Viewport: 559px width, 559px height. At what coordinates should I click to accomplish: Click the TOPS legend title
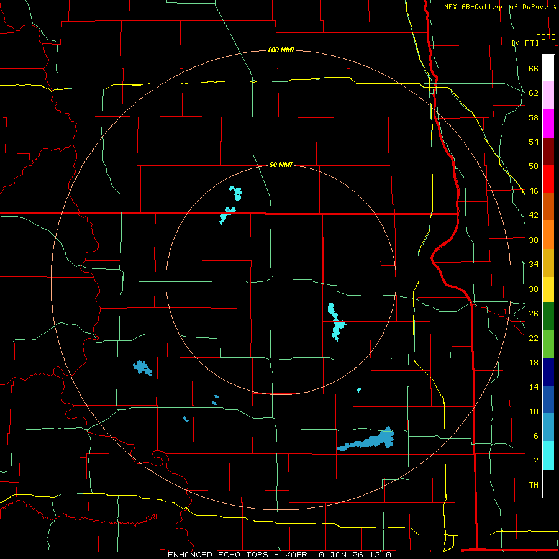point(546,37)
